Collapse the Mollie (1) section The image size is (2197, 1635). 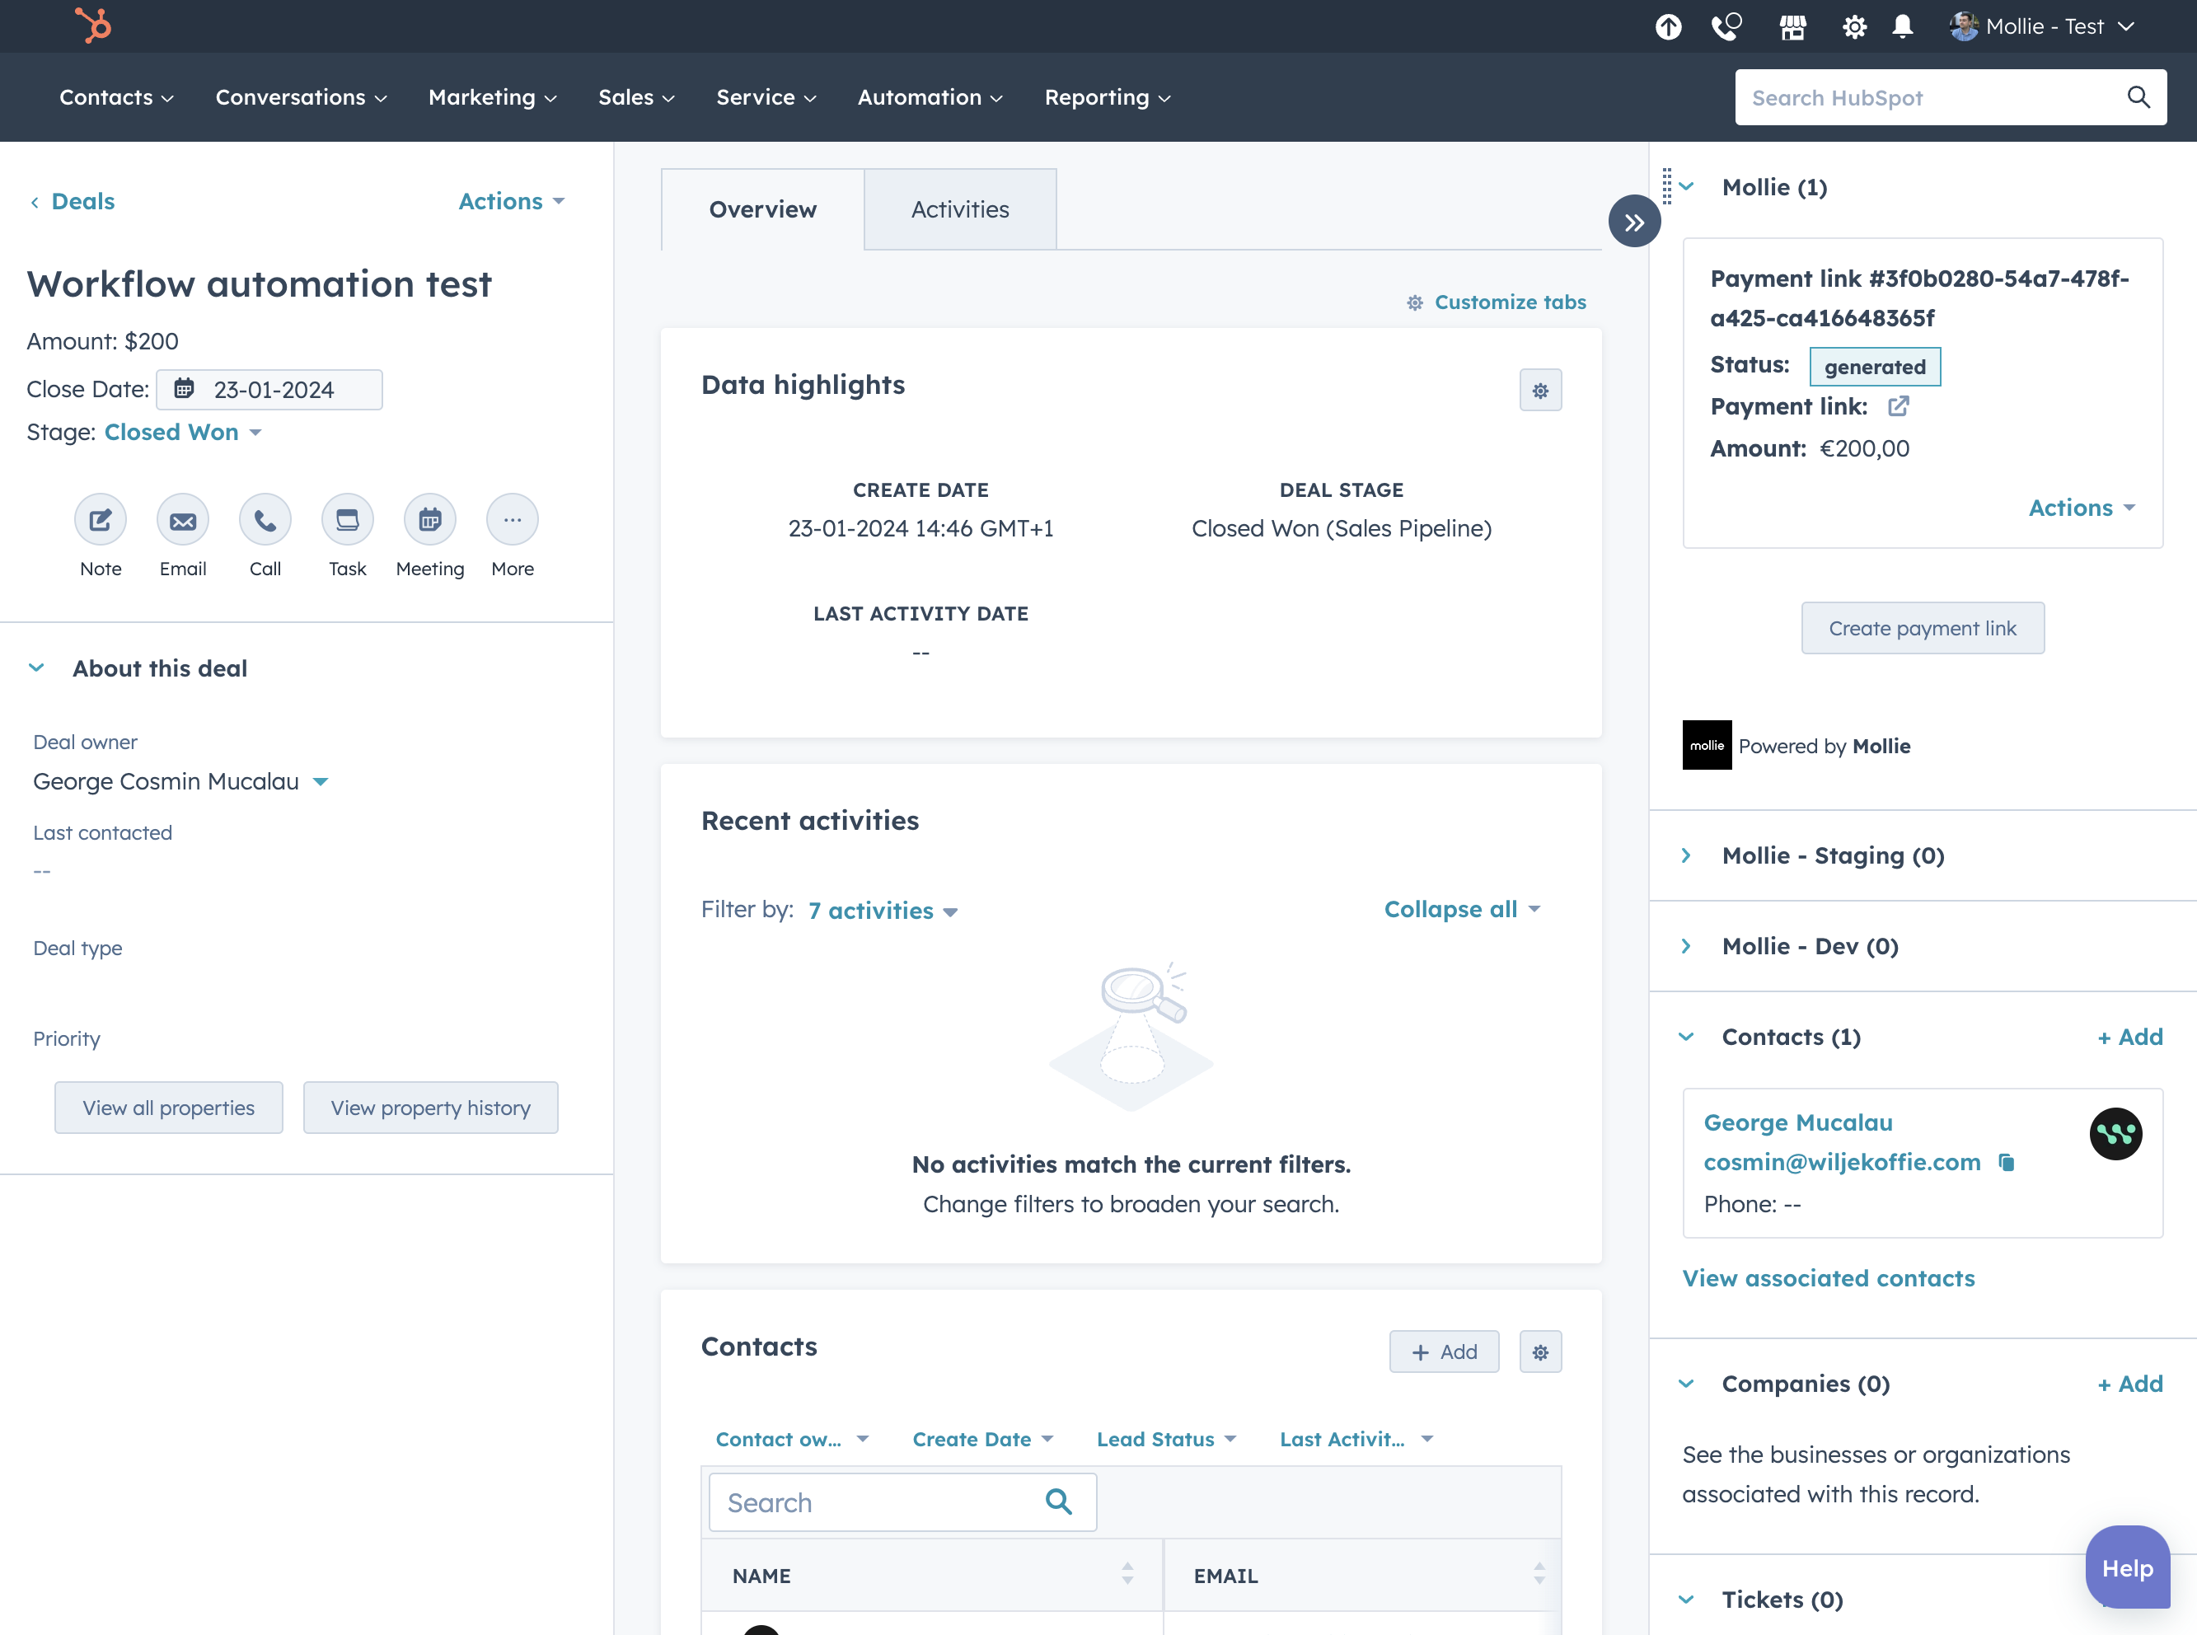point(1686,186)
